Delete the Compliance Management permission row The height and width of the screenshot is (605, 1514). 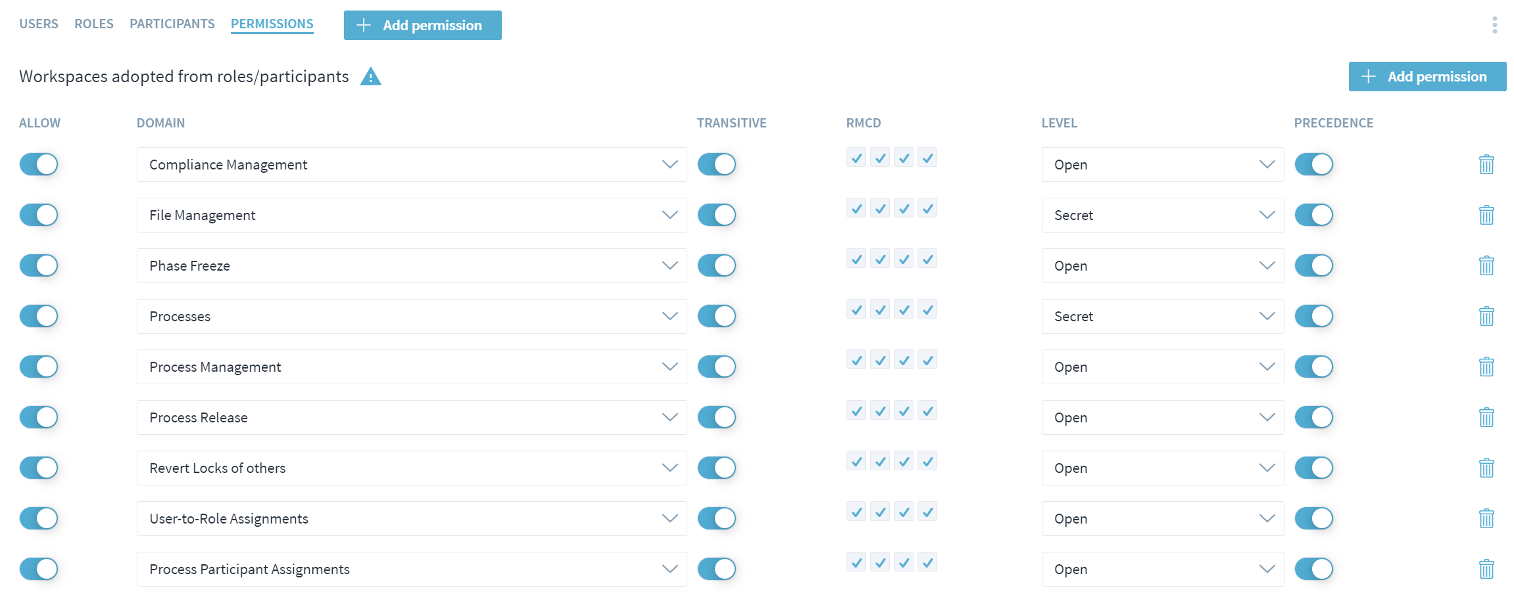(x=1486, y=164)
